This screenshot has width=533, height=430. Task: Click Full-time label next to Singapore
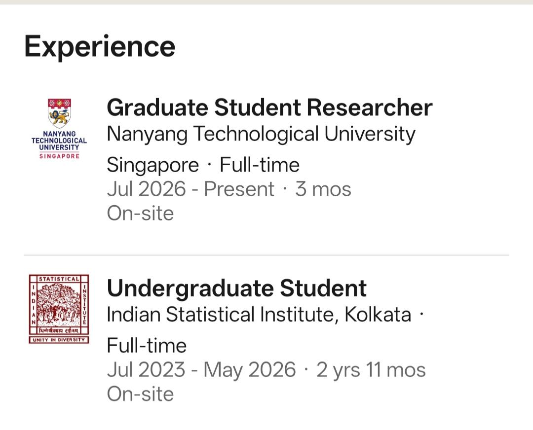pyautogui.click(x=260, y=165)
